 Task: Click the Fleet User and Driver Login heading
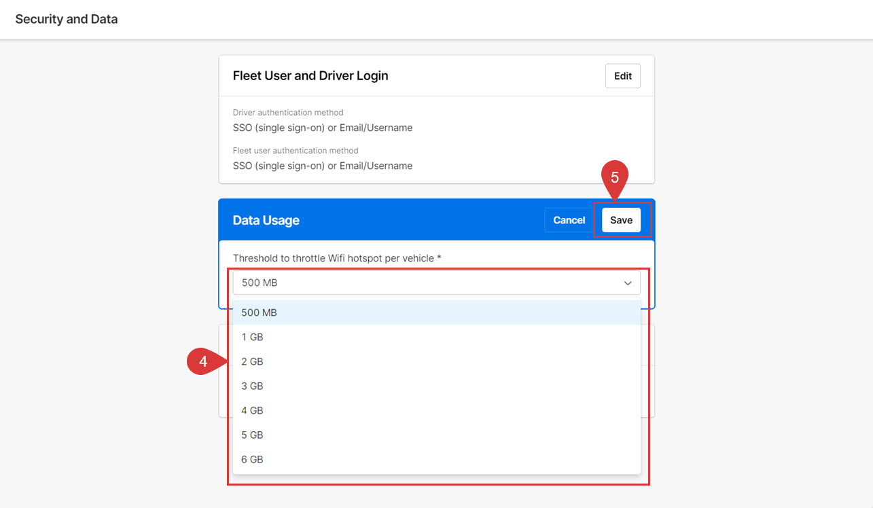pyautogui.click(x=310, y=76)
